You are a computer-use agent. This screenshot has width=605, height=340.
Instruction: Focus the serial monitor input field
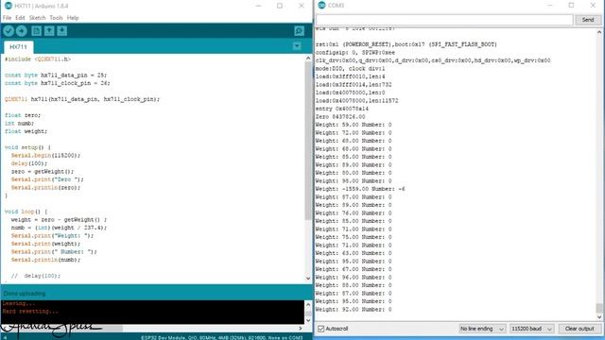click(444, 20)
